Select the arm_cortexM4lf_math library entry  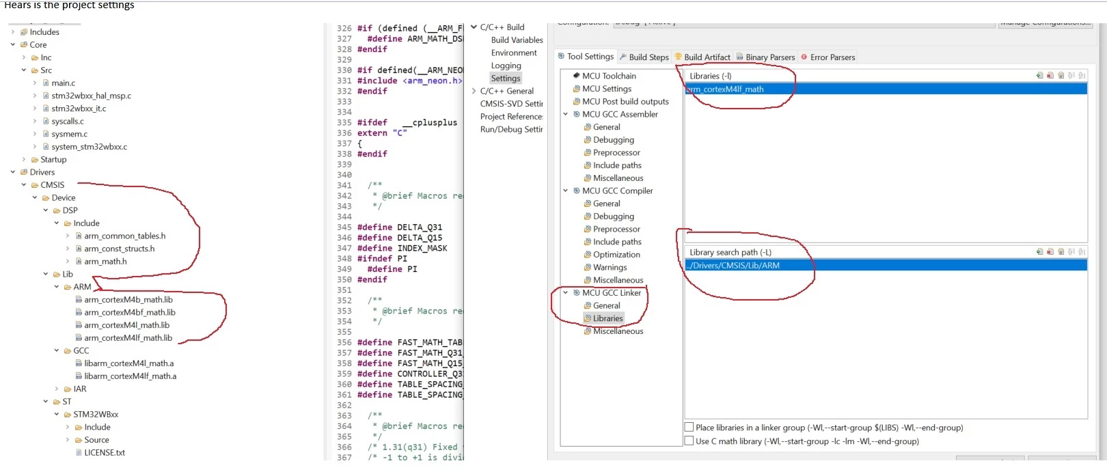pos(886,89)
